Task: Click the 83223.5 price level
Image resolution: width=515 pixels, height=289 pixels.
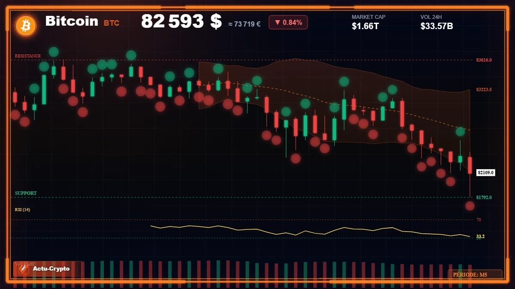Action: click(x=484, y=89)
